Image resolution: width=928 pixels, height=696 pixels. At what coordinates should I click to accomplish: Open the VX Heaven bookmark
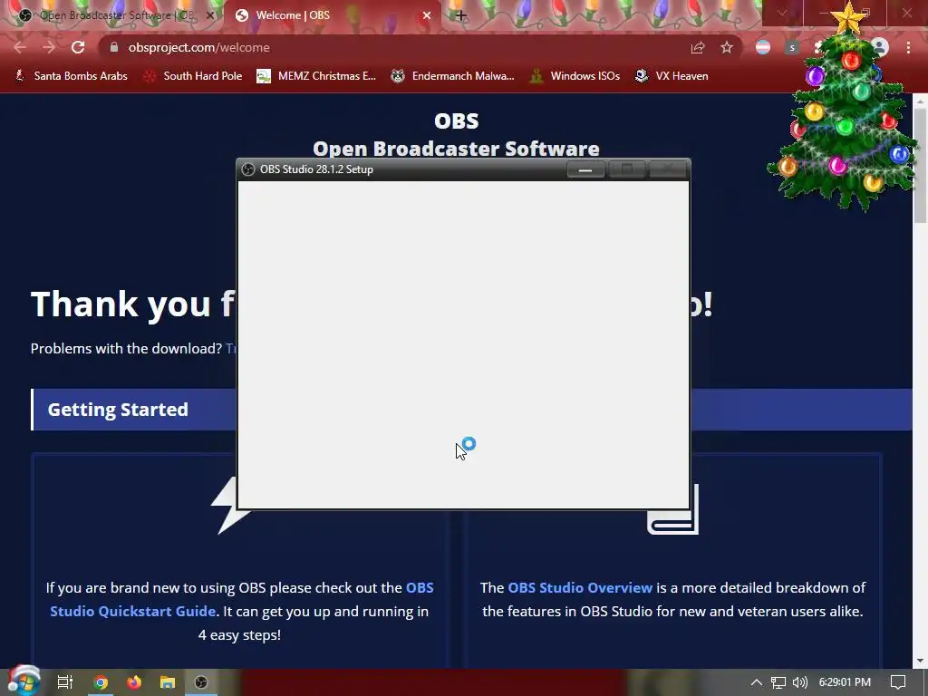672,76
